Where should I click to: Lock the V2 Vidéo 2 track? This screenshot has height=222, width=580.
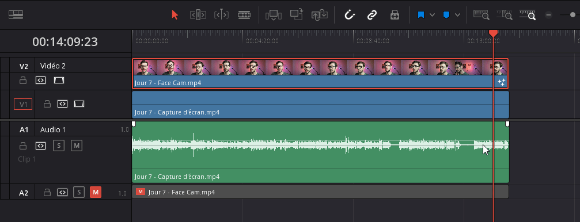click(23, 80)
